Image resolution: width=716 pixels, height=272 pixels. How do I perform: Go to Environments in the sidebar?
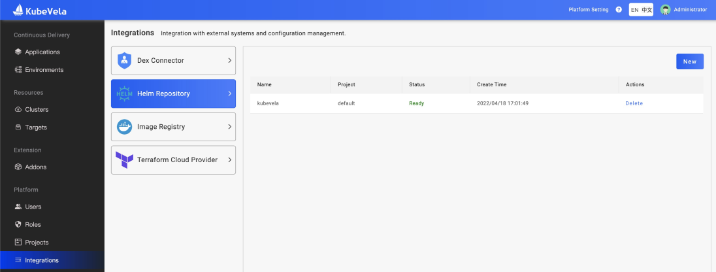pyautogui.click(x=44, y=70)
